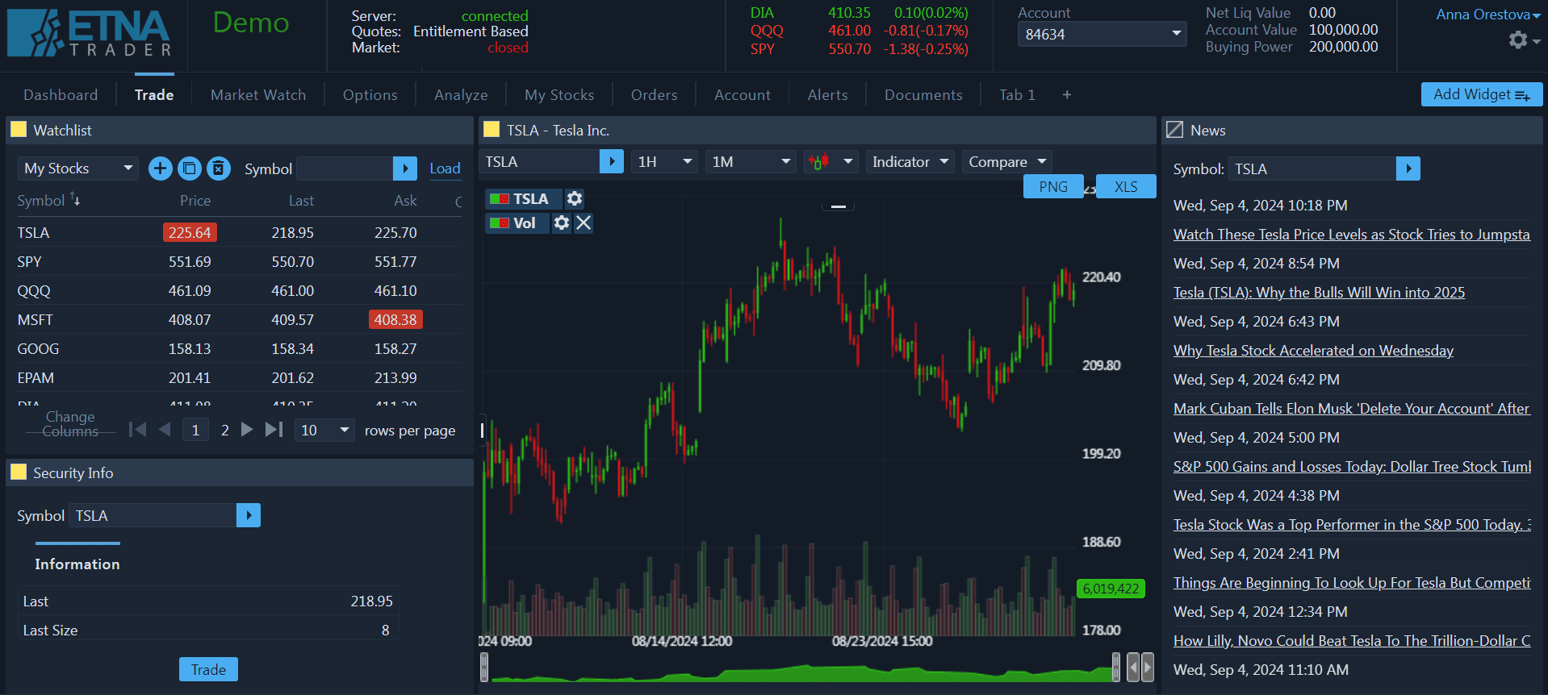Go to last watchlist page
The image size is (1548, 695).
[x=274, y=430]
